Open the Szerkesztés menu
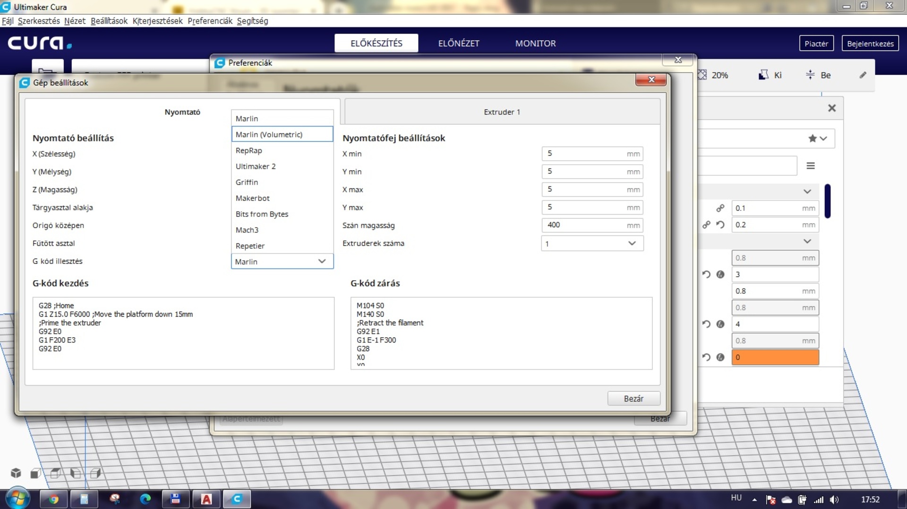Viewport: 907px width, 509px height. coord(39,21)
